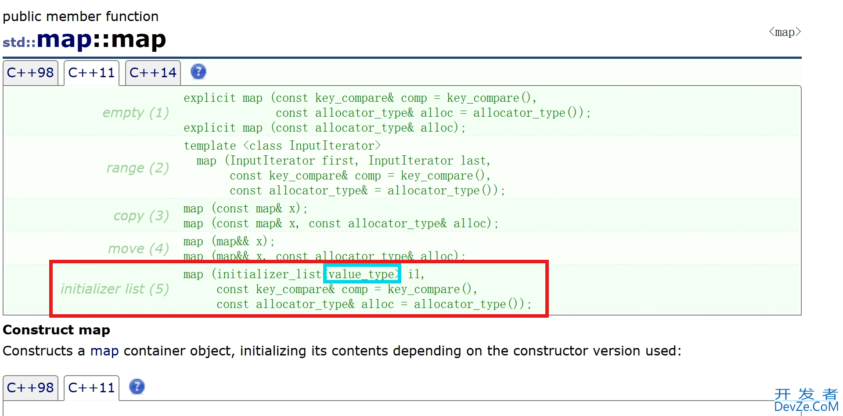843x416 pixels.
Task: Click 'map (const map& x);' line
Action: click(246, 208)
